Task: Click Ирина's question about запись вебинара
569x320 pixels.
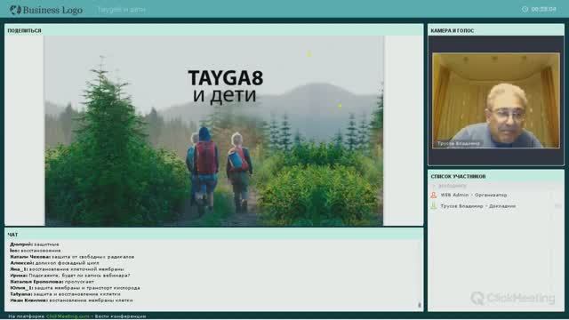Action: (69, 276)
